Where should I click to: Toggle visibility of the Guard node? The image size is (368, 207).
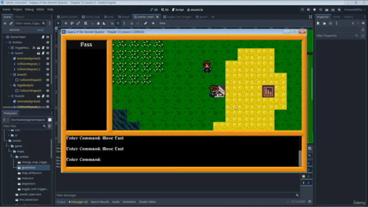(x=48, y=53)
